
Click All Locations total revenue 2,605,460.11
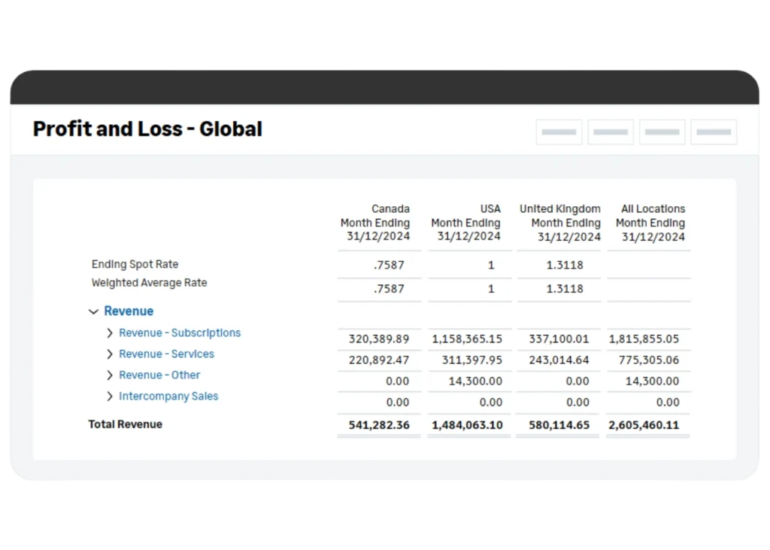(x=644, y=425)
